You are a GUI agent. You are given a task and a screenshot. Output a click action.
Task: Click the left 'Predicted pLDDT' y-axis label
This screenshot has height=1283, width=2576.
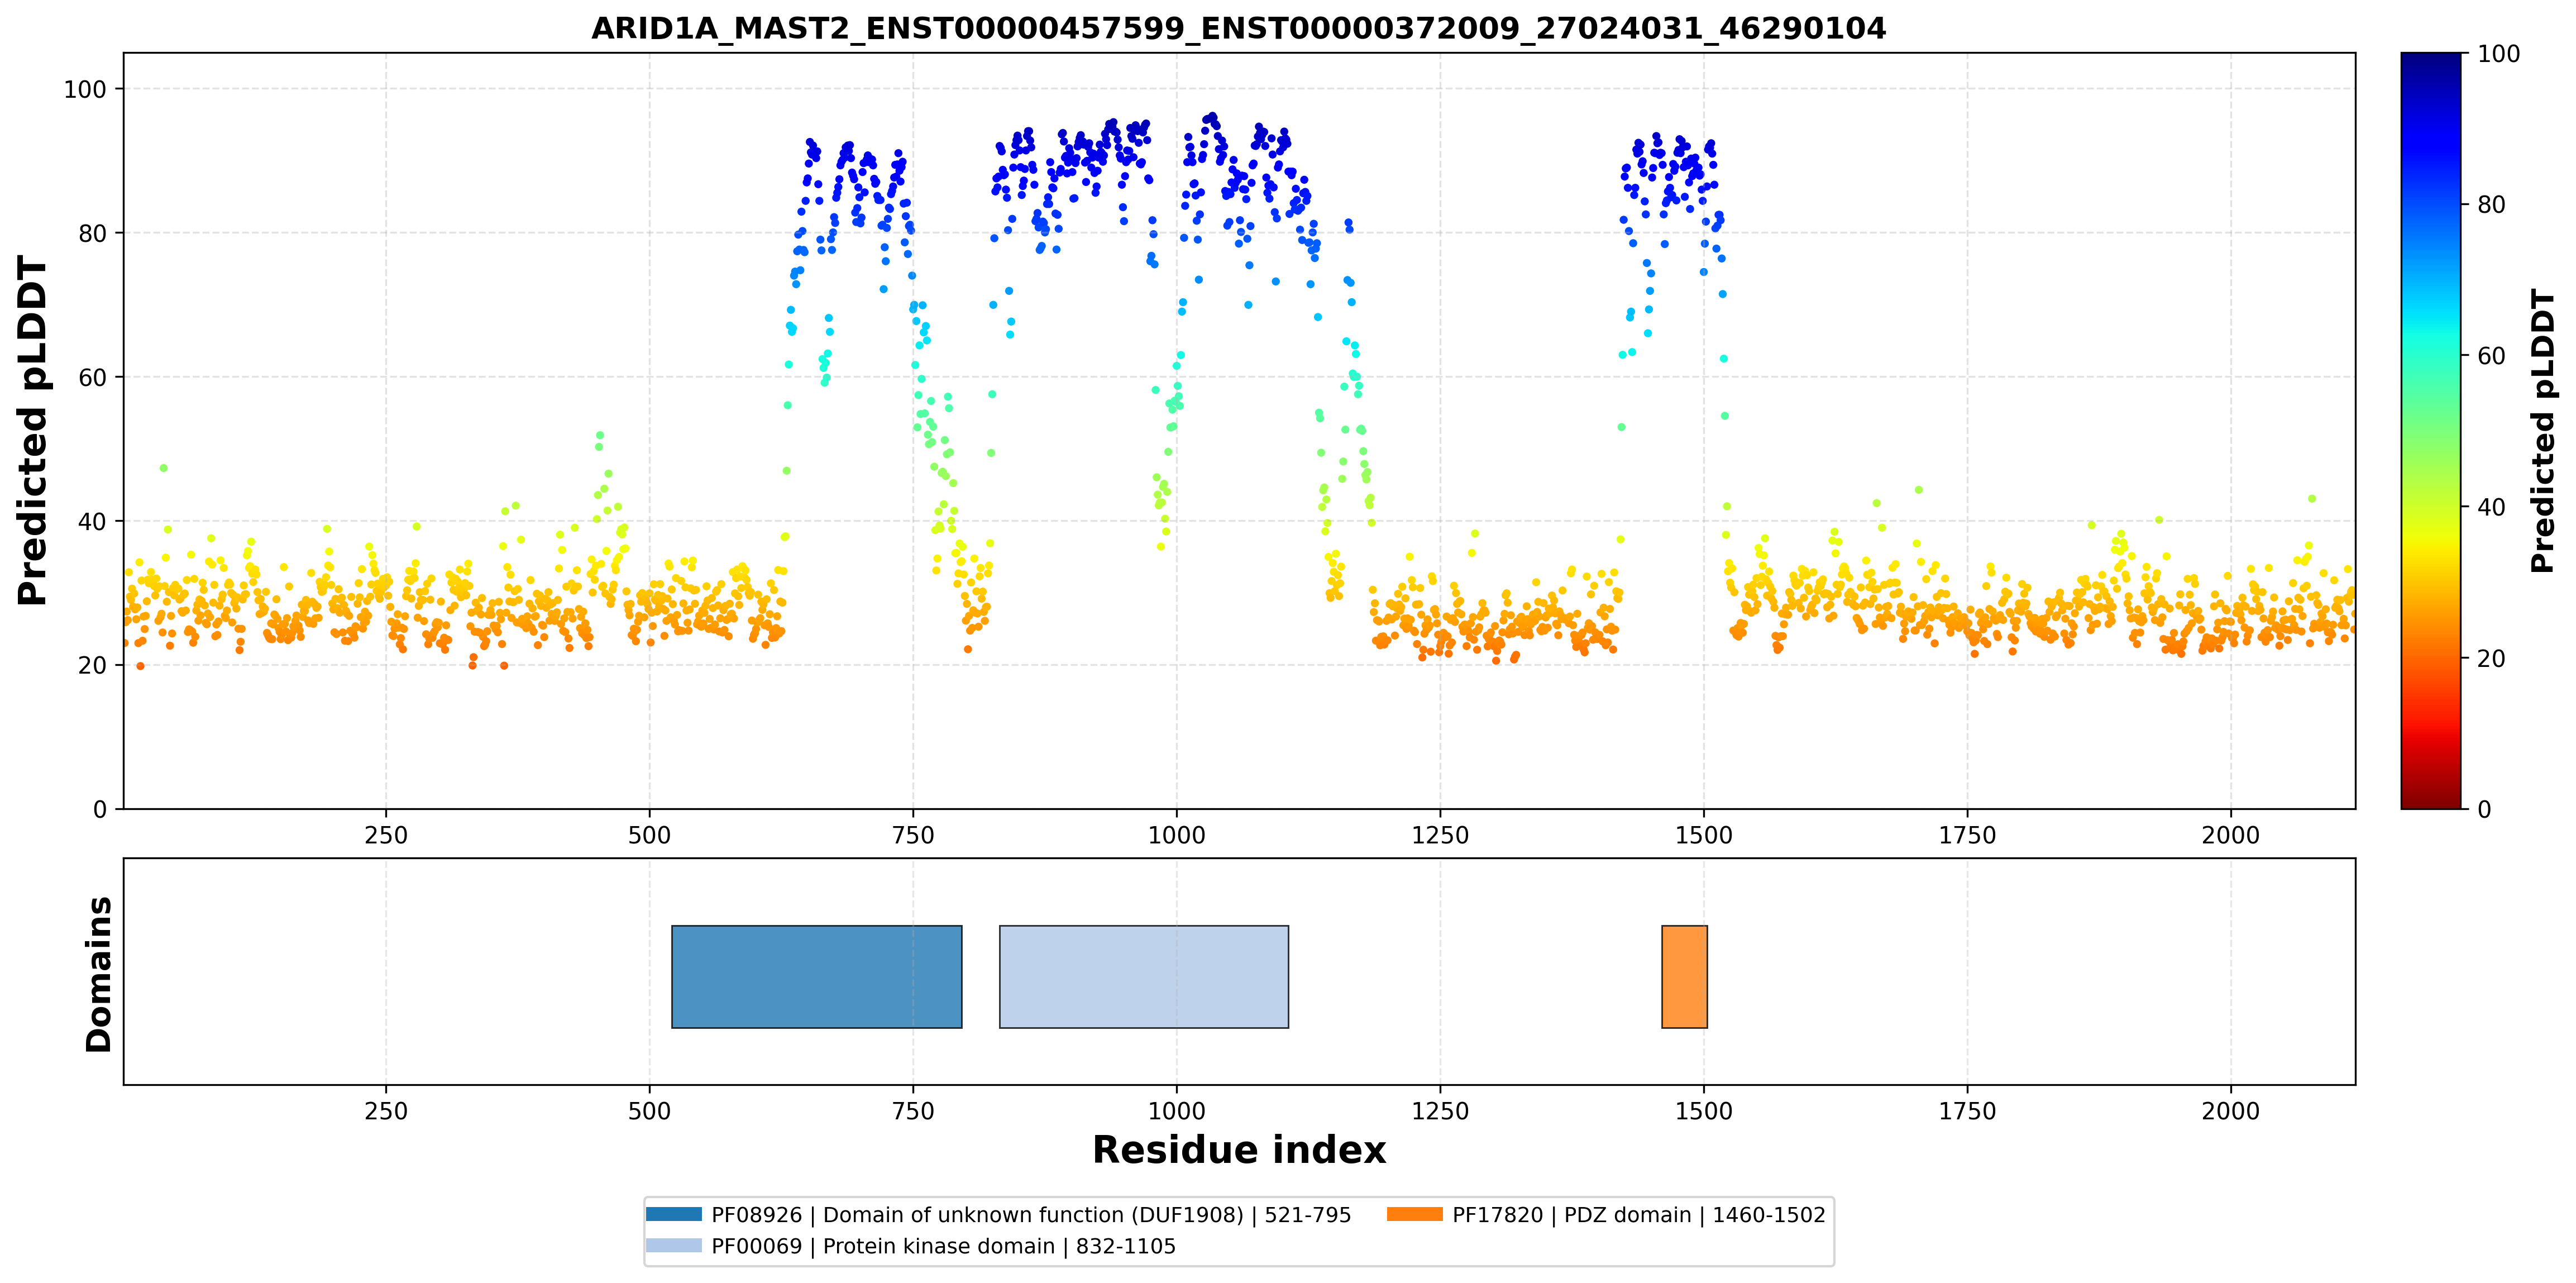pos(32,430)
